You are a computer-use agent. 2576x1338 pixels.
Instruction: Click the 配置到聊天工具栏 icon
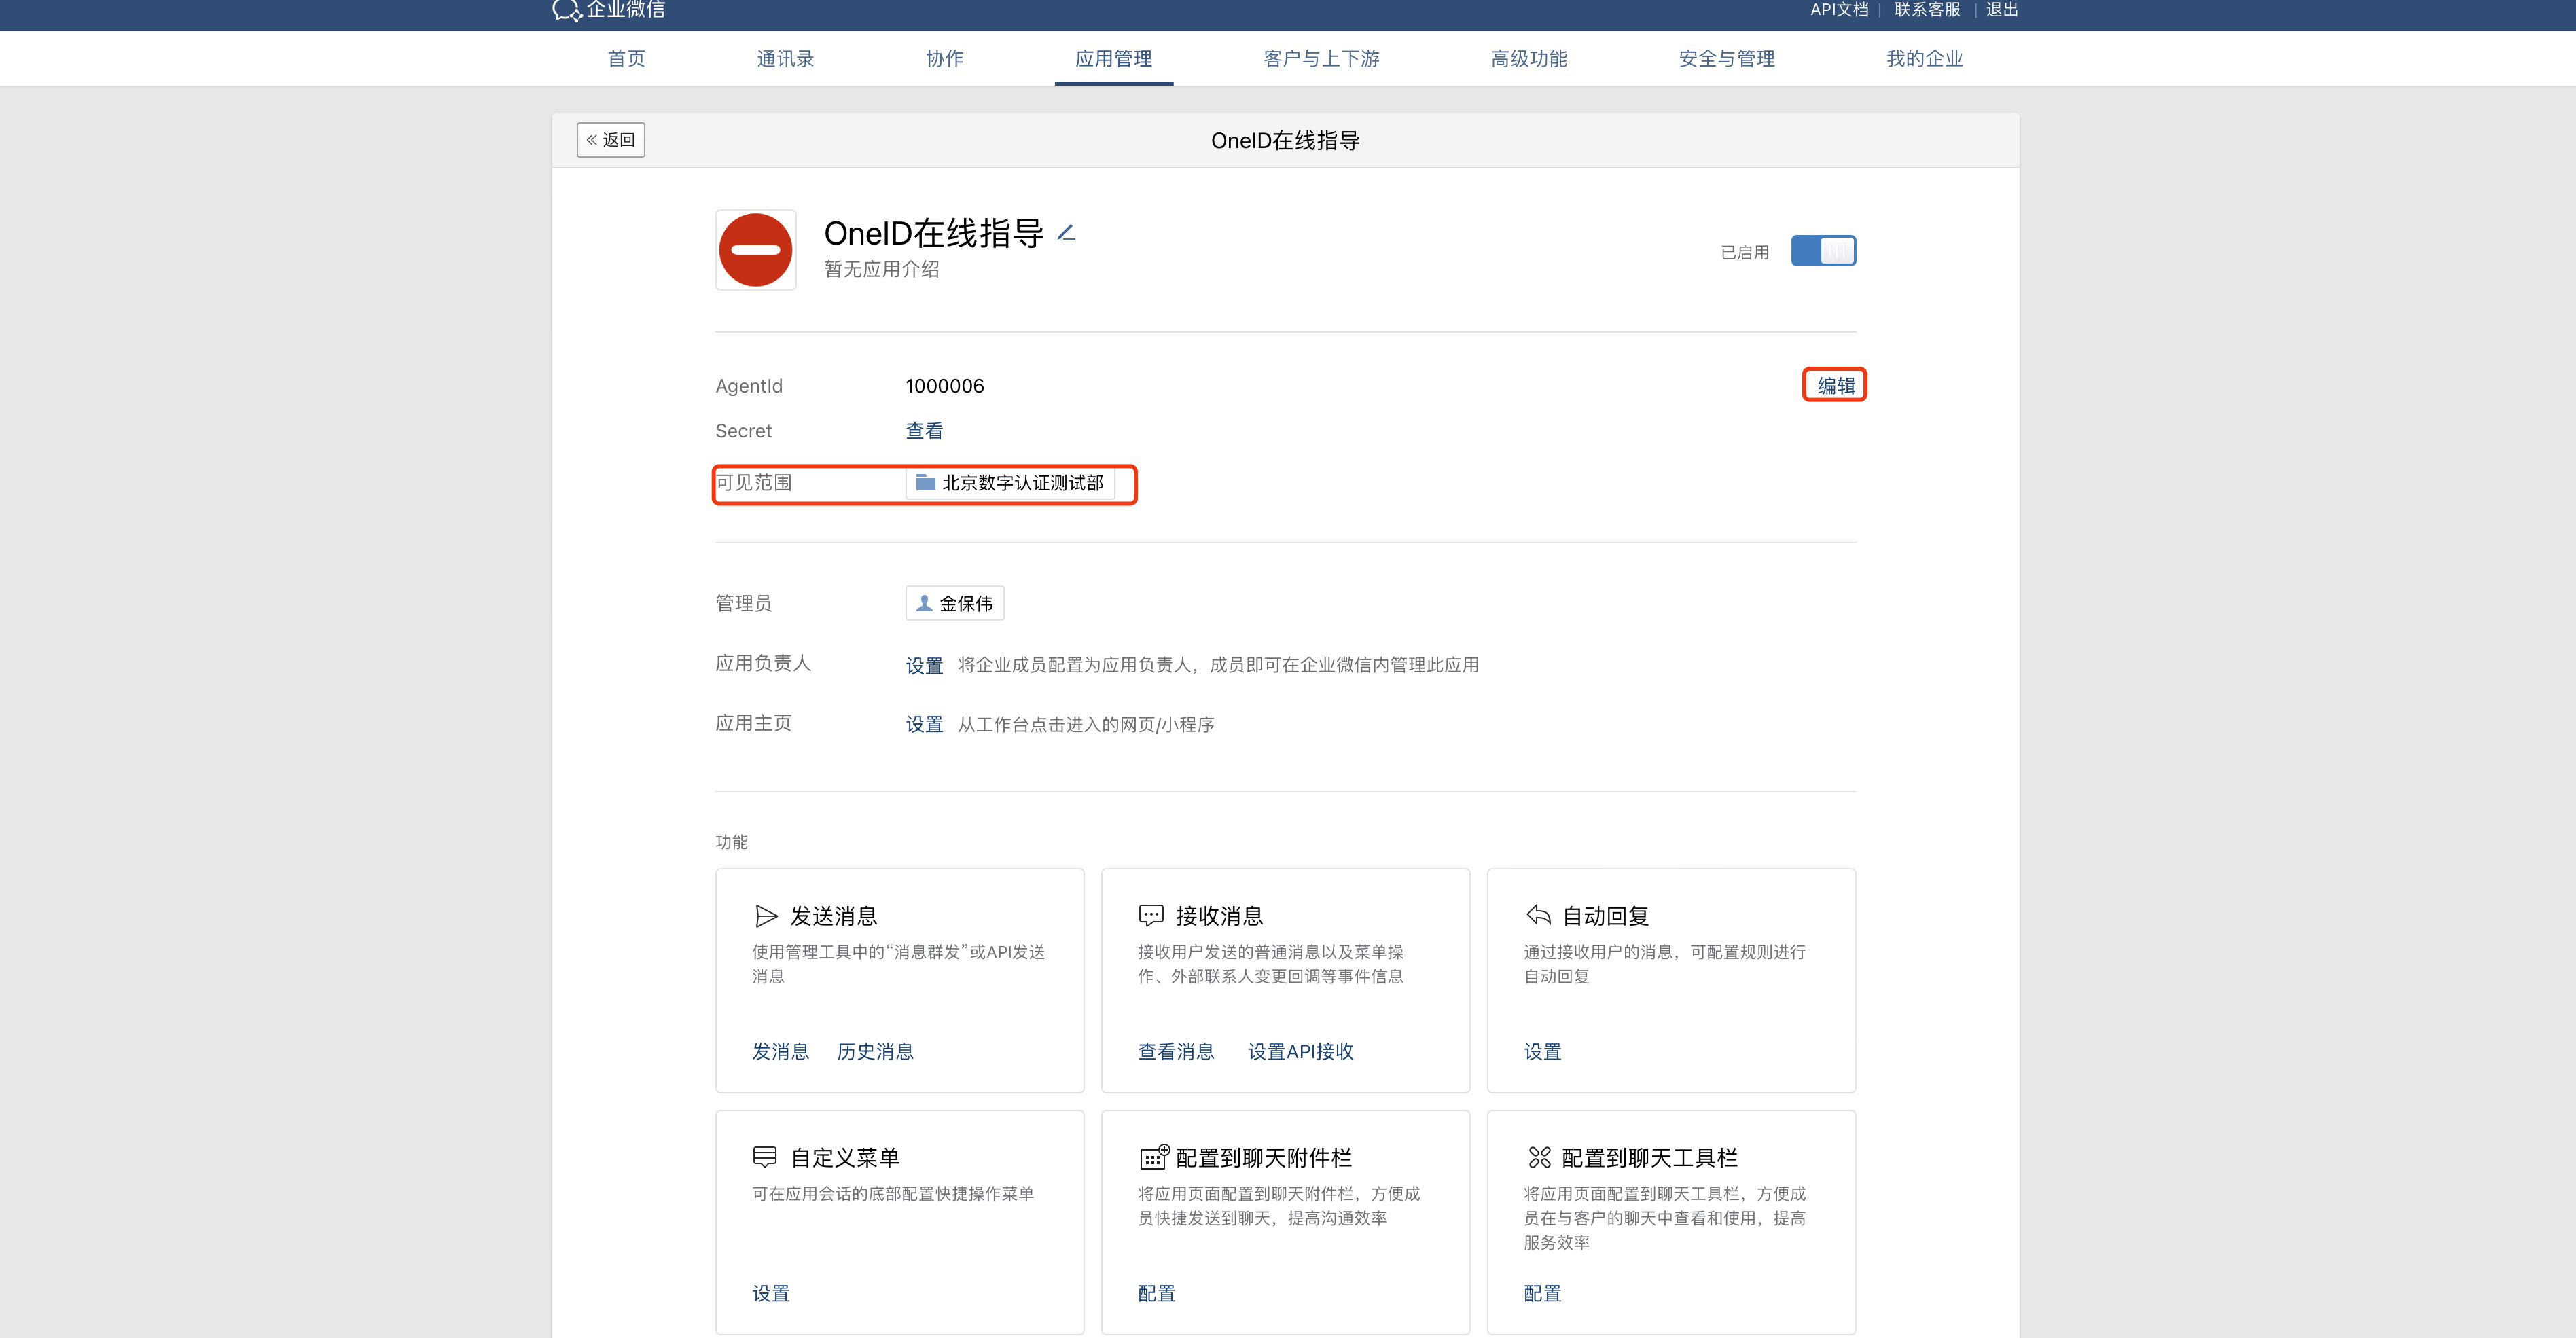click(1539, 1157)
